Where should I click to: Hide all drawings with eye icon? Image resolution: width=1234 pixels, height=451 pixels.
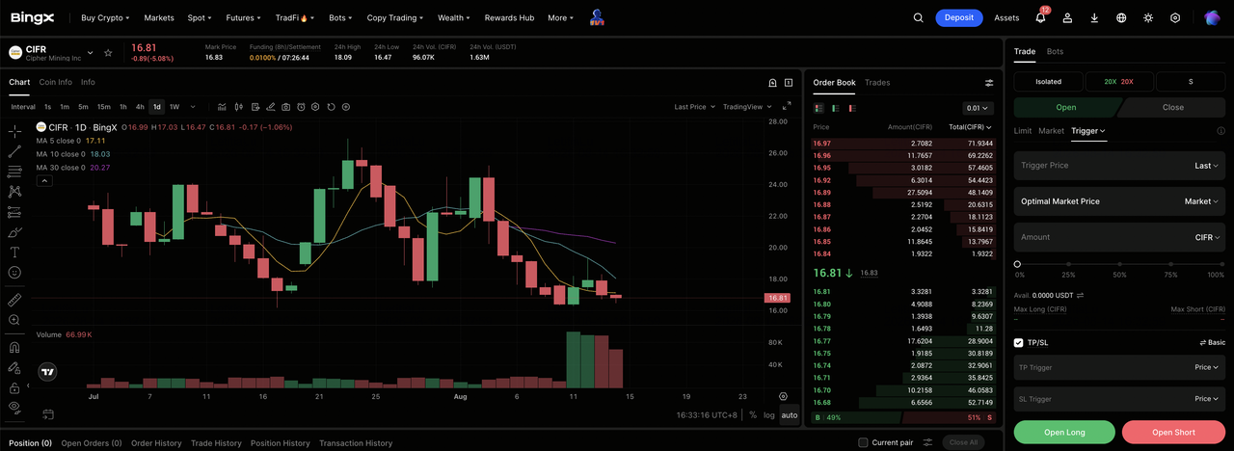[x=14, y=407]
